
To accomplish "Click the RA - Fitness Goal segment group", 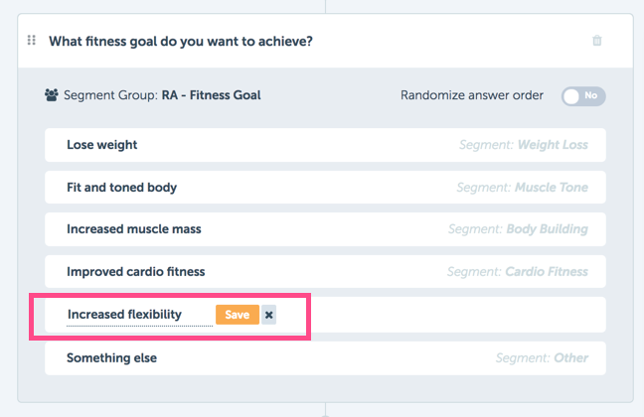I will point(211,95).
